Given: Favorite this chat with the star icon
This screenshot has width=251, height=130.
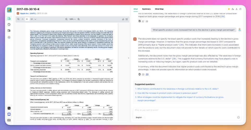Looking at the screenshot, I should coord(229,9).
